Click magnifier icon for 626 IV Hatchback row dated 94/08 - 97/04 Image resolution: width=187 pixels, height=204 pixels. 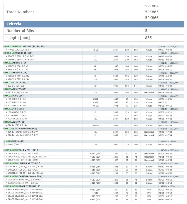point(6,132)
